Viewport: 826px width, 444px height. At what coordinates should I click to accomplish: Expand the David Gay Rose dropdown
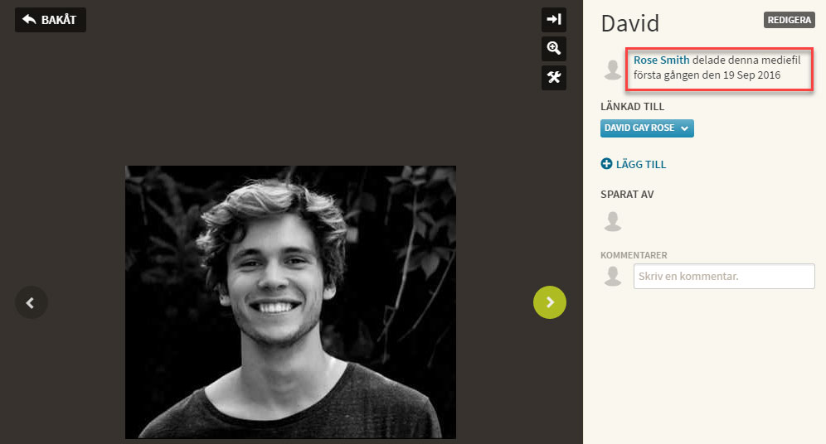pos(647,128)
